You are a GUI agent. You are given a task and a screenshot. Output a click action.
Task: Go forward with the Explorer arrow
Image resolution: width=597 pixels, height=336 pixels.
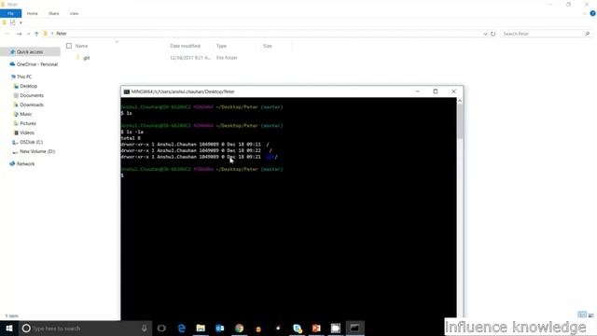click(x=19, y=34)
